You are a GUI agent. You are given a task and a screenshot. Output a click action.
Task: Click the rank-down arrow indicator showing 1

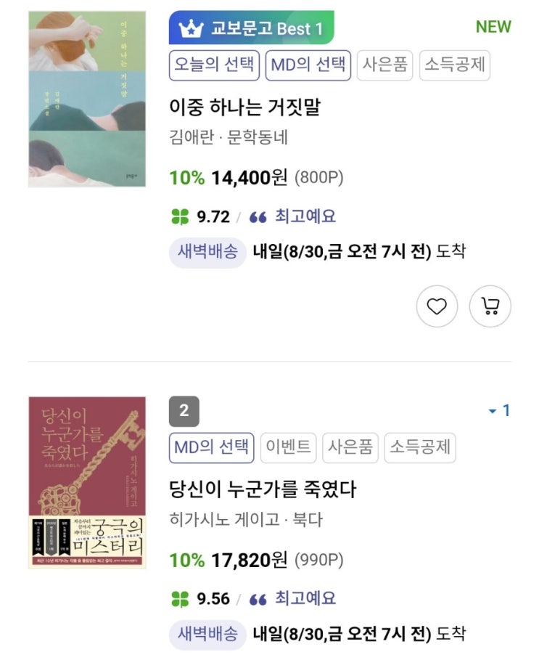pyautogui.click(x=499, y=411)
